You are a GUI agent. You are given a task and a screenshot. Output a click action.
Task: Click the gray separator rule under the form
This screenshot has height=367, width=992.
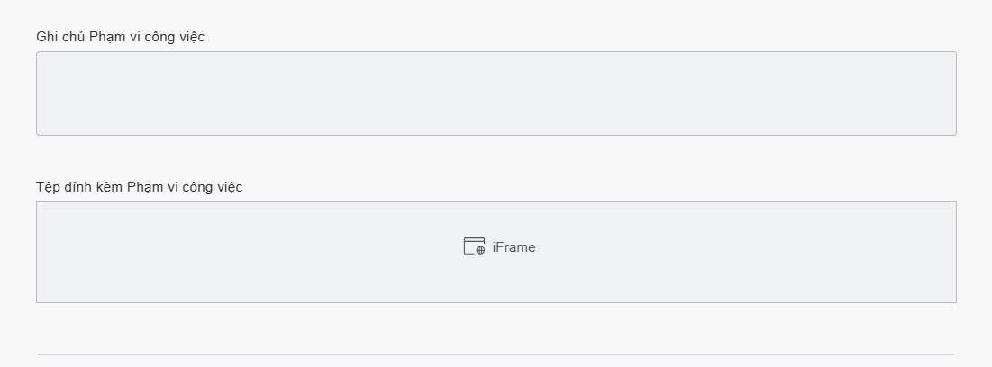[x=496, y=354]
